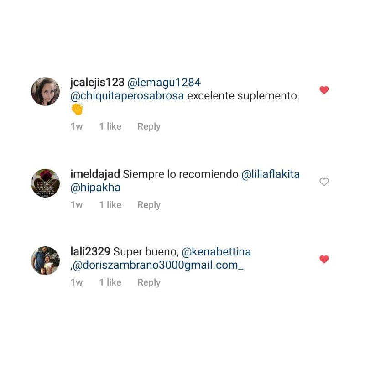Open the @kenabettina mention
The image size is (365, 365).
pyautogui.click(x=216, y=252)
